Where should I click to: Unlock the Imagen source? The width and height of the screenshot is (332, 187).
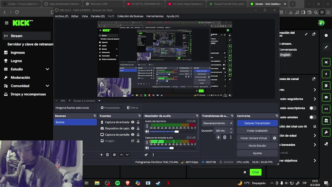138,141
